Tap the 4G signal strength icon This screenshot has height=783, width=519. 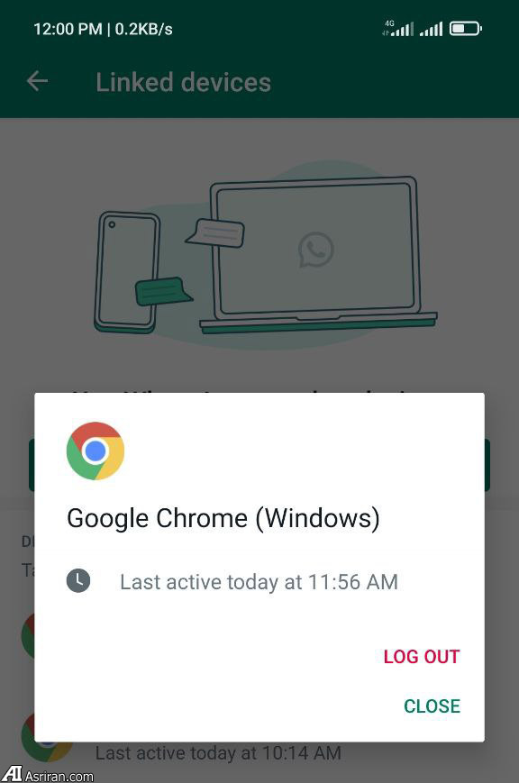click(398, 28)
